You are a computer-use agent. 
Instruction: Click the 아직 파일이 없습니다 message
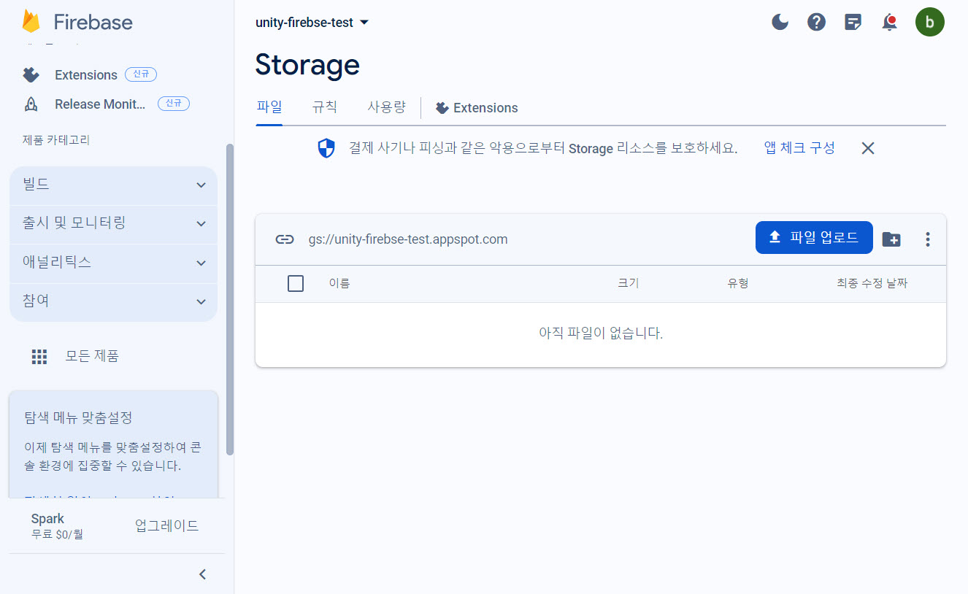coord(601,333)
